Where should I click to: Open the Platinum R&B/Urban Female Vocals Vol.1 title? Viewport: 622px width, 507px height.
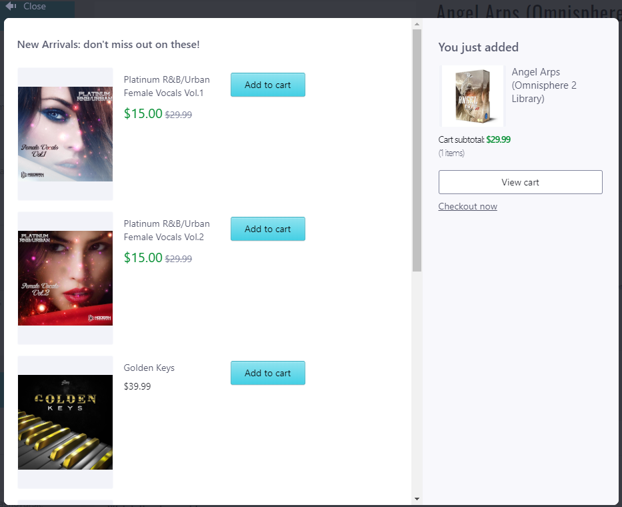166,86
